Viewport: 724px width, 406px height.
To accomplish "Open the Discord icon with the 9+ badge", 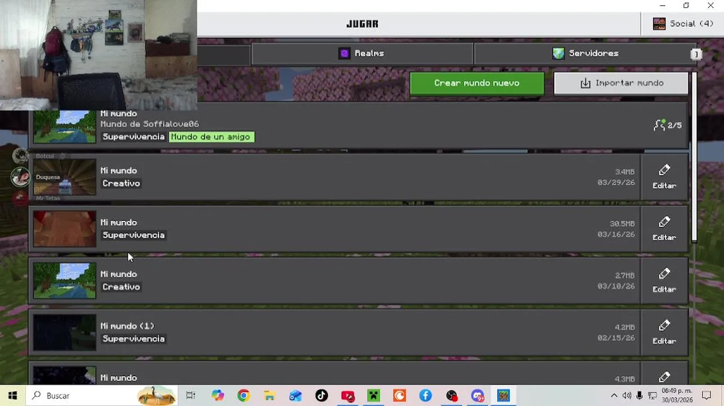I will pos(478,396).
